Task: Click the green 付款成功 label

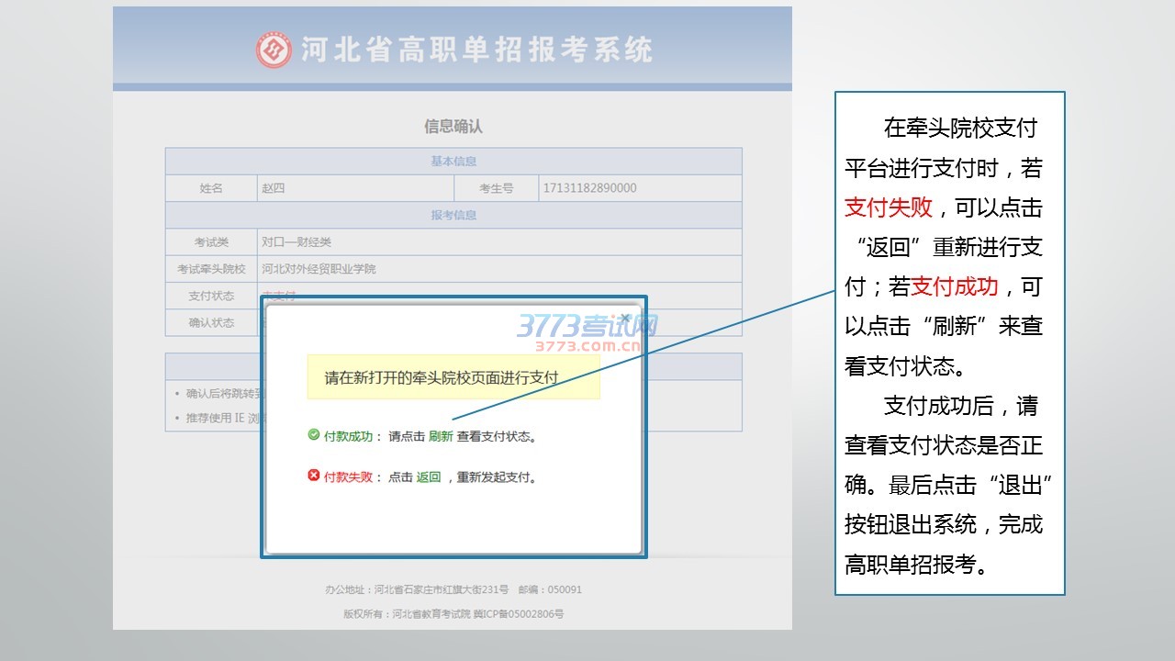Action: tap(348, 436)
